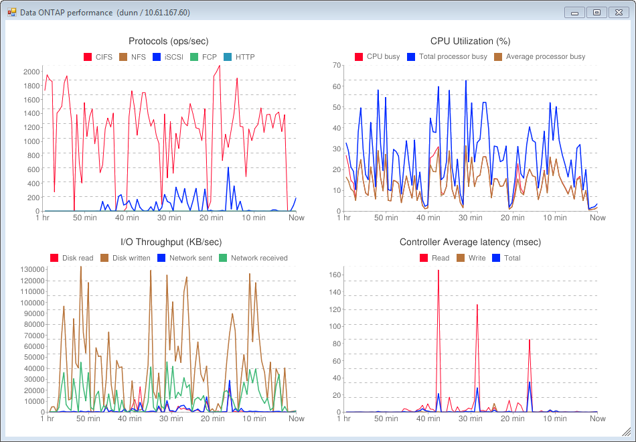The height and width of the screenshot is (442, 636).
Task: Toggle the iSCSI series in Protocols legend
Action: pyautogui.click(x=170, y=57)
